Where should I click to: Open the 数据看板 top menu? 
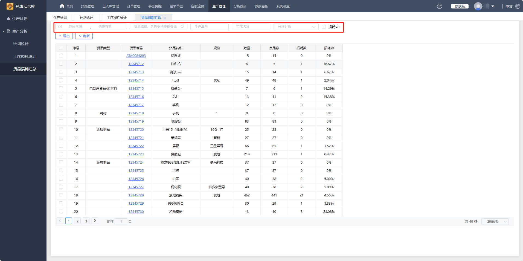pyautogui.click(x=261, y=6)
